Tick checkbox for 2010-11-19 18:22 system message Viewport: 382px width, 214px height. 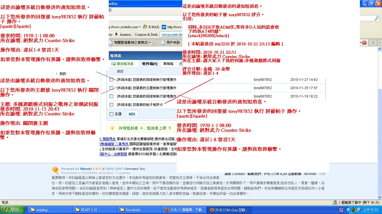coord(111,96)
